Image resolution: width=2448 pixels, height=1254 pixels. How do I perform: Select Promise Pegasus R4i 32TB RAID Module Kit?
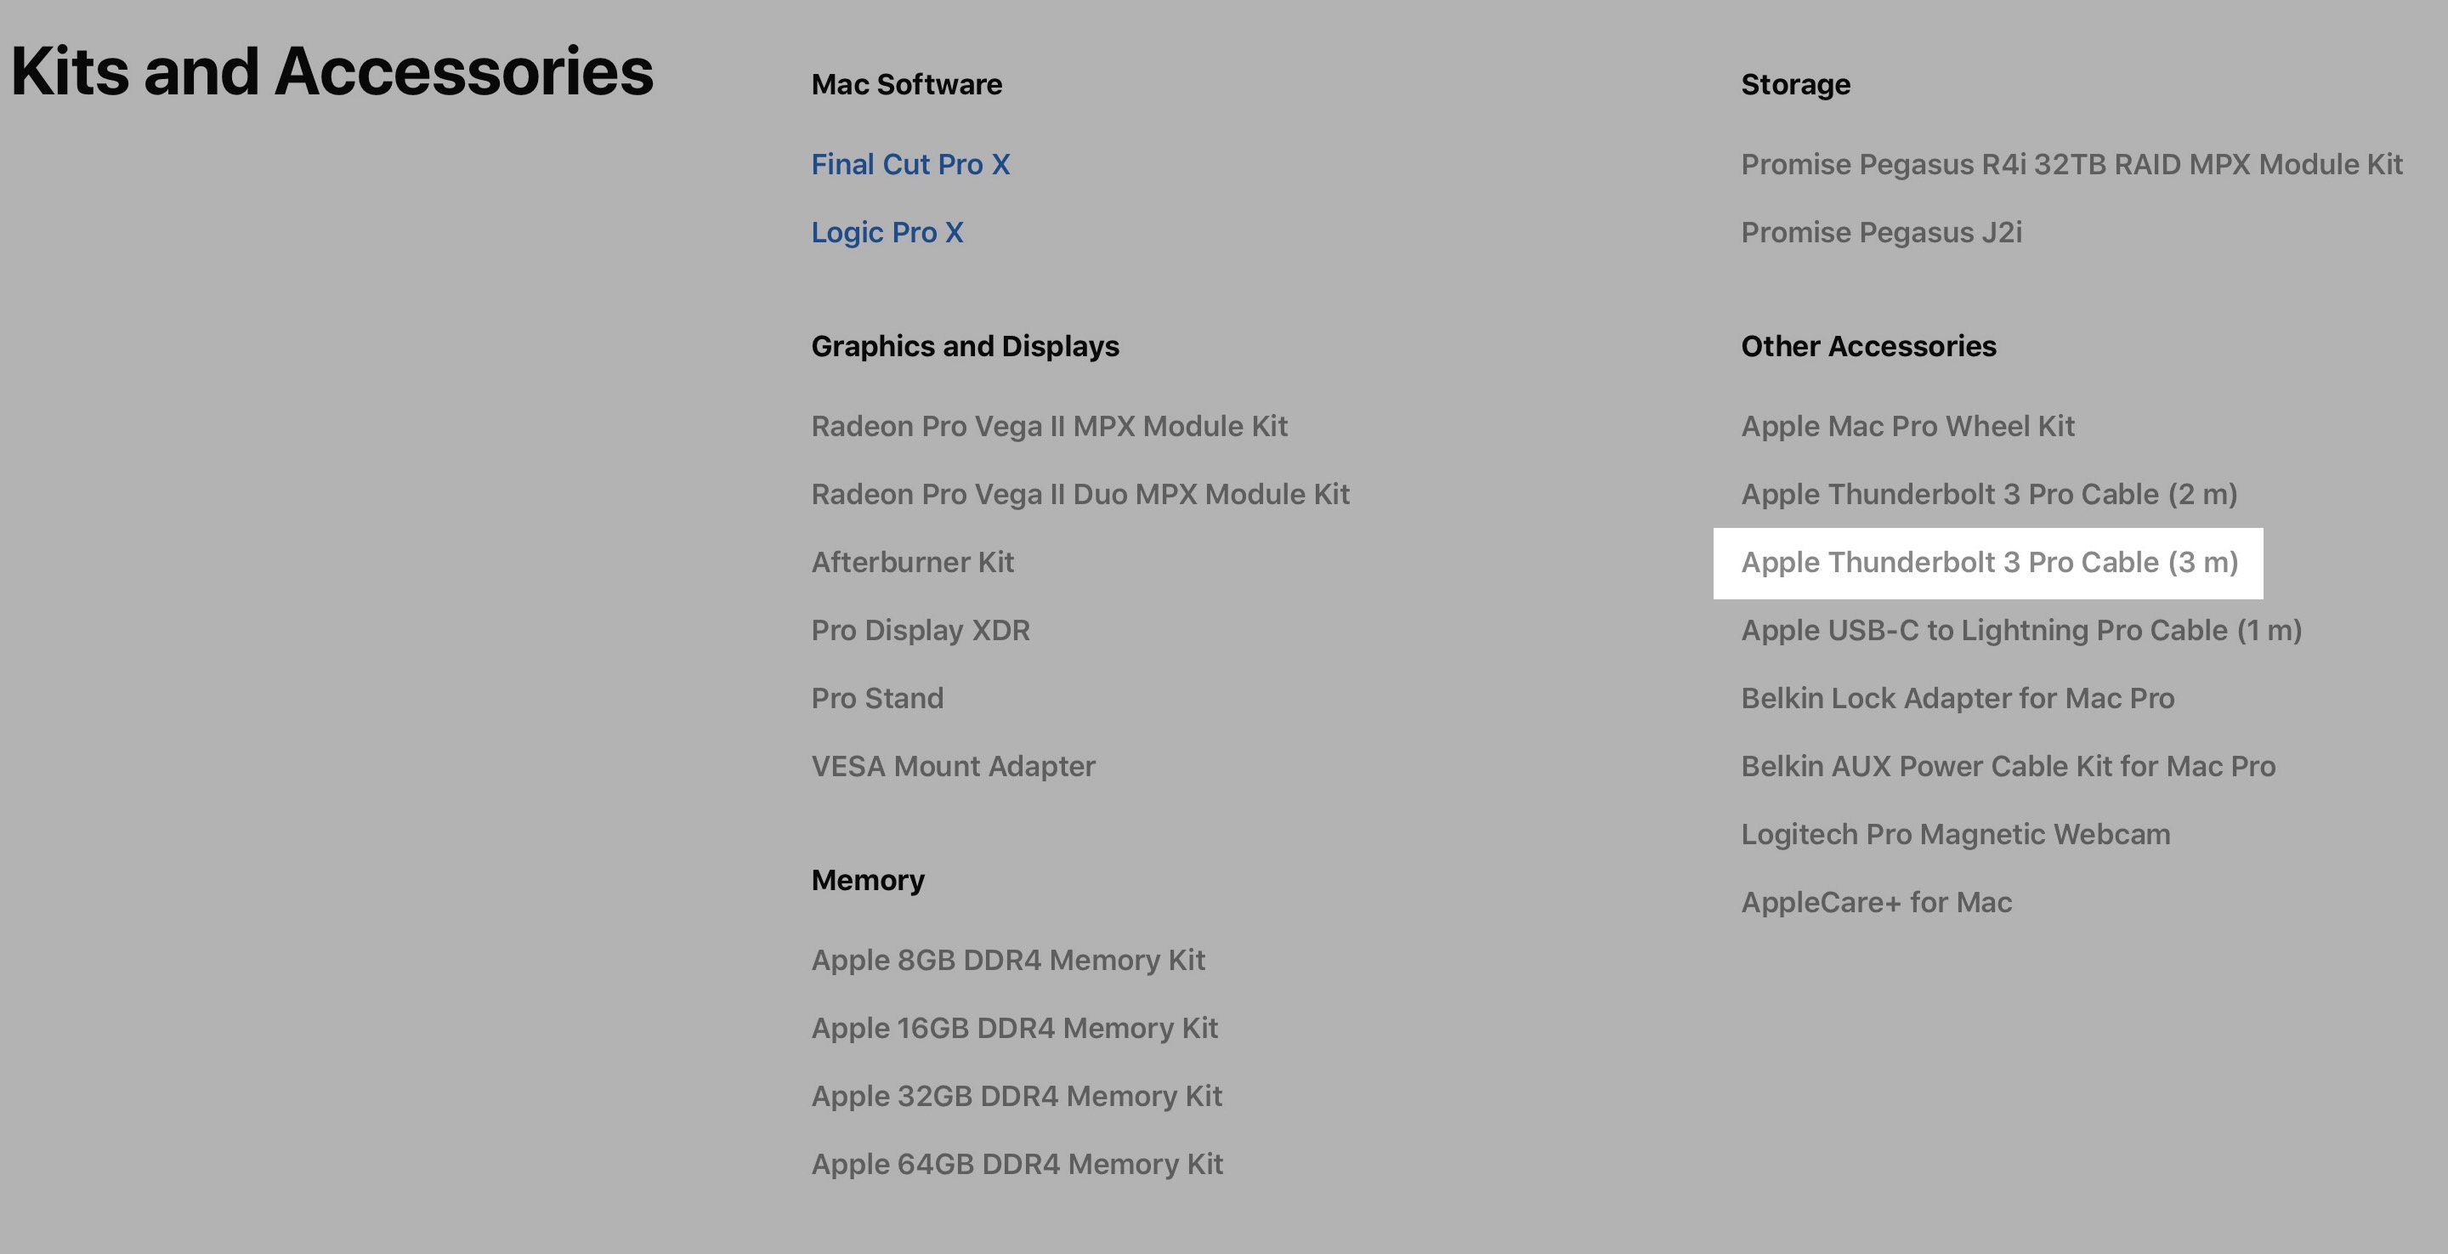tap(2071, 164)
